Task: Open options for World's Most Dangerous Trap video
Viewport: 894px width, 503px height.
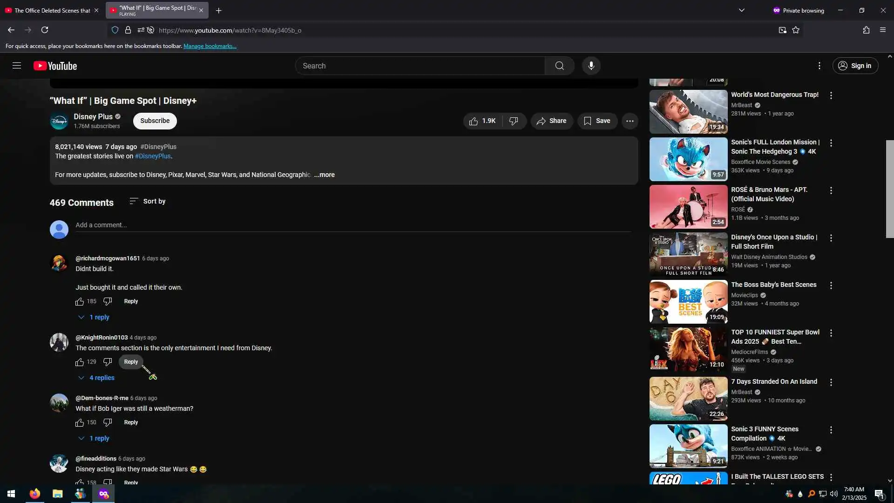Action: (831, 95)
